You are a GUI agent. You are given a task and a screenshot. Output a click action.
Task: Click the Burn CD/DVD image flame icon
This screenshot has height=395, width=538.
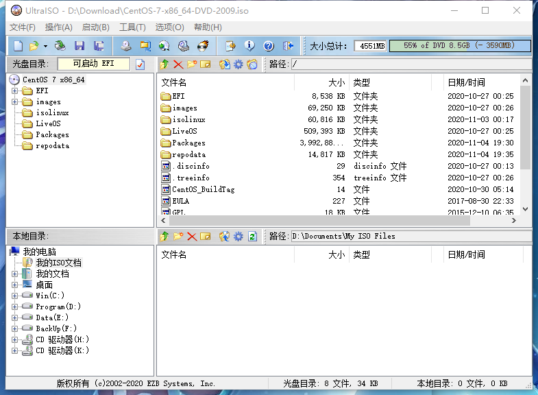203,46
